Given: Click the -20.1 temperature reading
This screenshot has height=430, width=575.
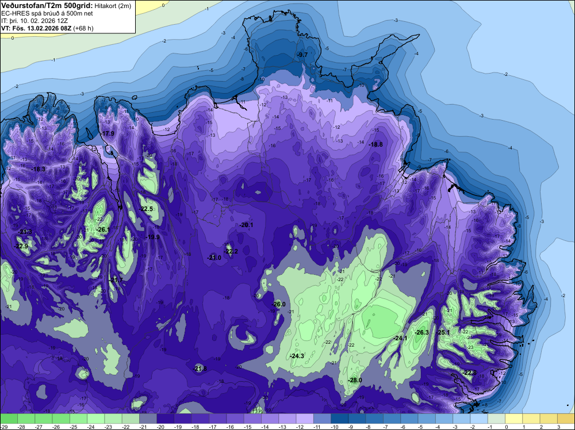Looking at the screenshot, I should tap(246, 225).
